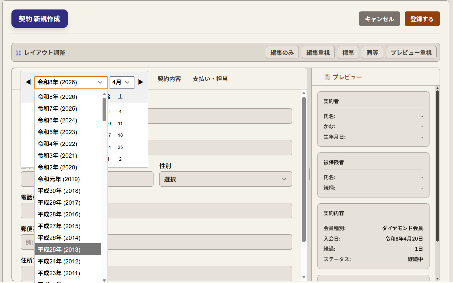Screen dimensions: 453x283
Task: Switch to the 契約内容 tab
Action: tap(169, 79)
